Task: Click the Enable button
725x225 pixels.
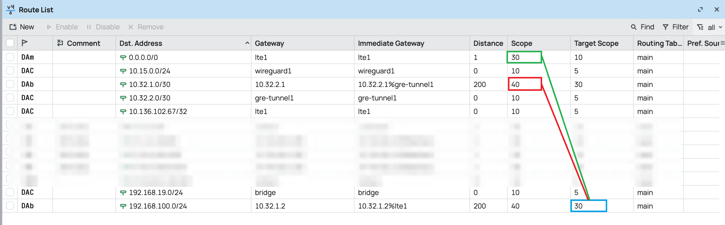Action: coord(62,27)
